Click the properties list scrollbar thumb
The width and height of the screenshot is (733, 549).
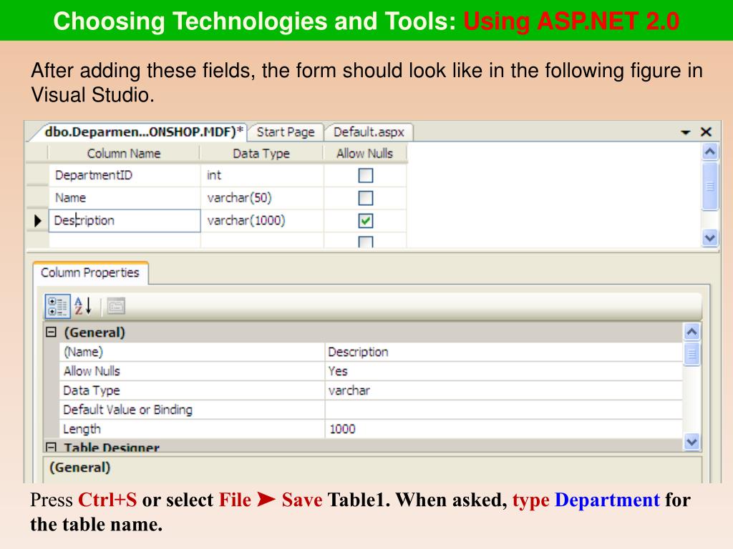tap(692, 354)
